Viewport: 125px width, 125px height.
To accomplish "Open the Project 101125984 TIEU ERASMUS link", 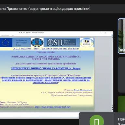I will 46,49.
